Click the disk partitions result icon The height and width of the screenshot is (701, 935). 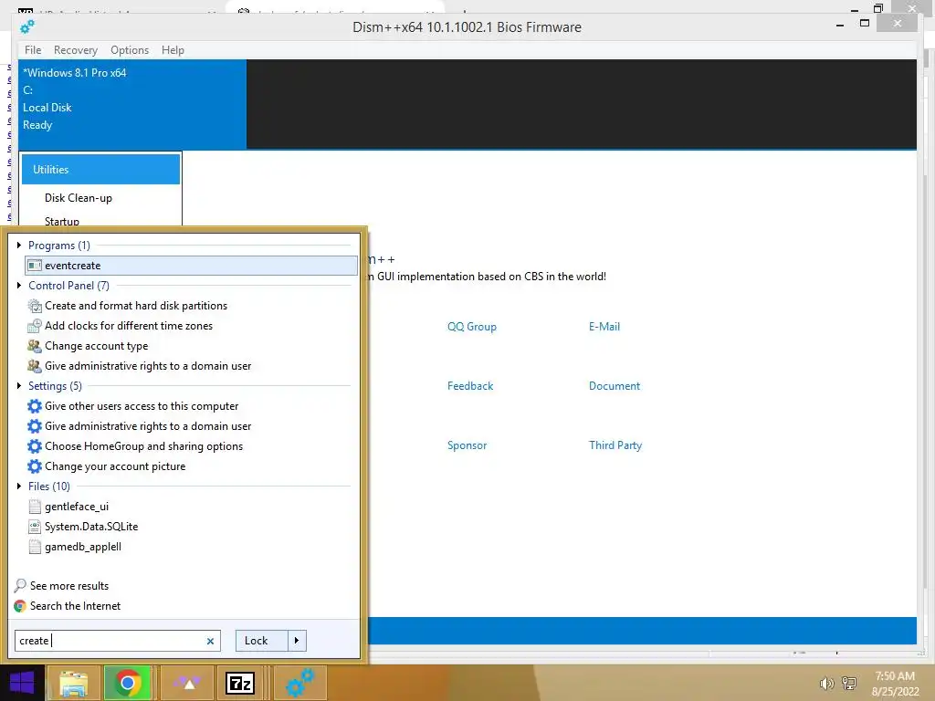(35, 306)
